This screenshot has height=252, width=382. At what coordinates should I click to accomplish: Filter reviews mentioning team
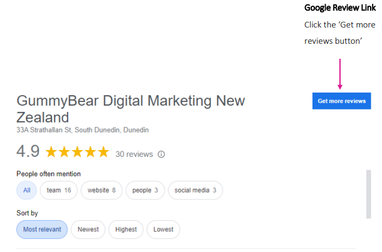59,190
